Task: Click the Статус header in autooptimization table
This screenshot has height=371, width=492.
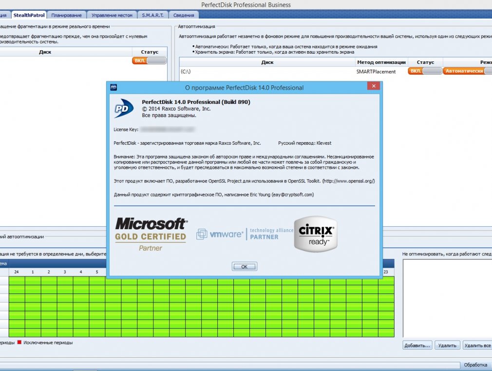Action: click(425, 62)
